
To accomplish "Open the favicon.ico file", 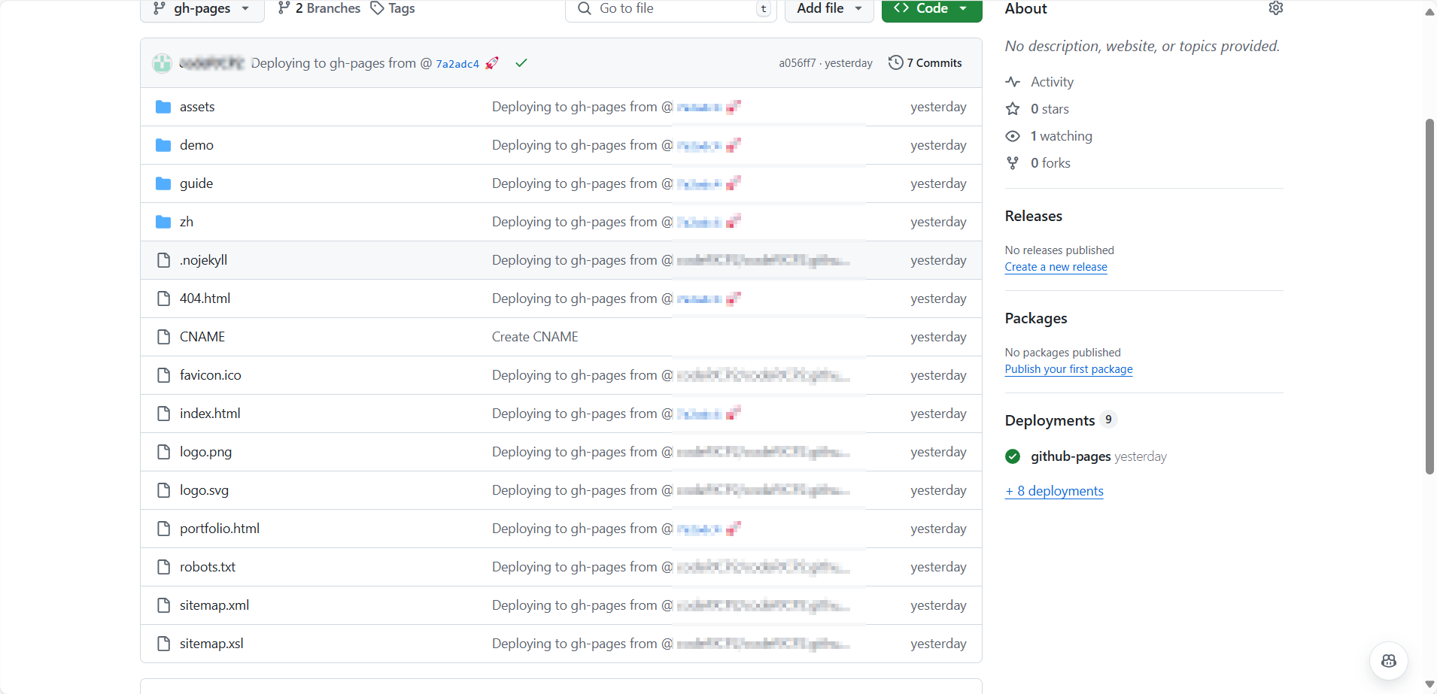I will 211,375.
